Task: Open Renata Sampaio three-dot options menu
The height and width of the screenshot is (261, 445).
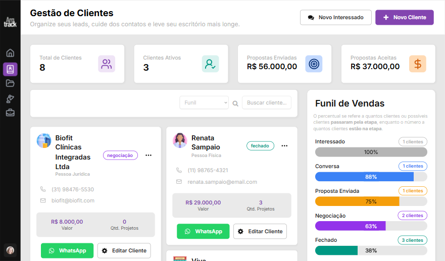Action: tap(284, 146)
